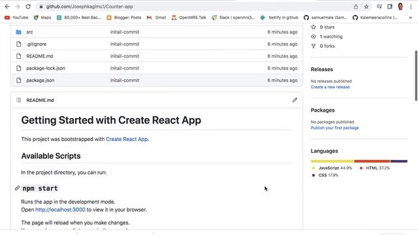Click the browser forward arrow
Image resolution: width=418 pixels, height=235 pixels.
[x=18, y=7]
